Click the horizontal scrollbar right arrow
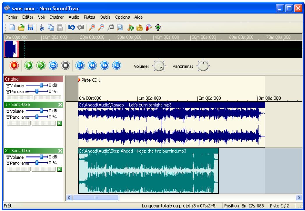Viewport: 305px width, 211px height. pyautogui.click(x=299, y=198)
